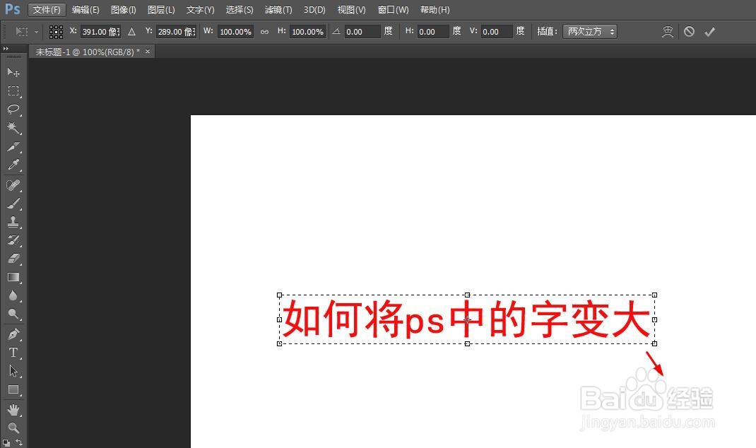Open the 帮助(H) menu
The width and height of the screenshot is (756, 448).
pos(435,10)
